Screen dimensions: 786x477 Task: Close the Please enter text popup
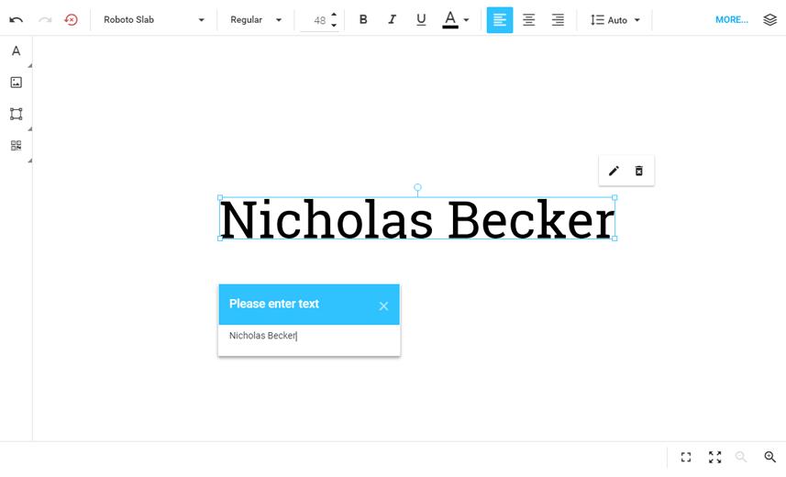[383, 306]
